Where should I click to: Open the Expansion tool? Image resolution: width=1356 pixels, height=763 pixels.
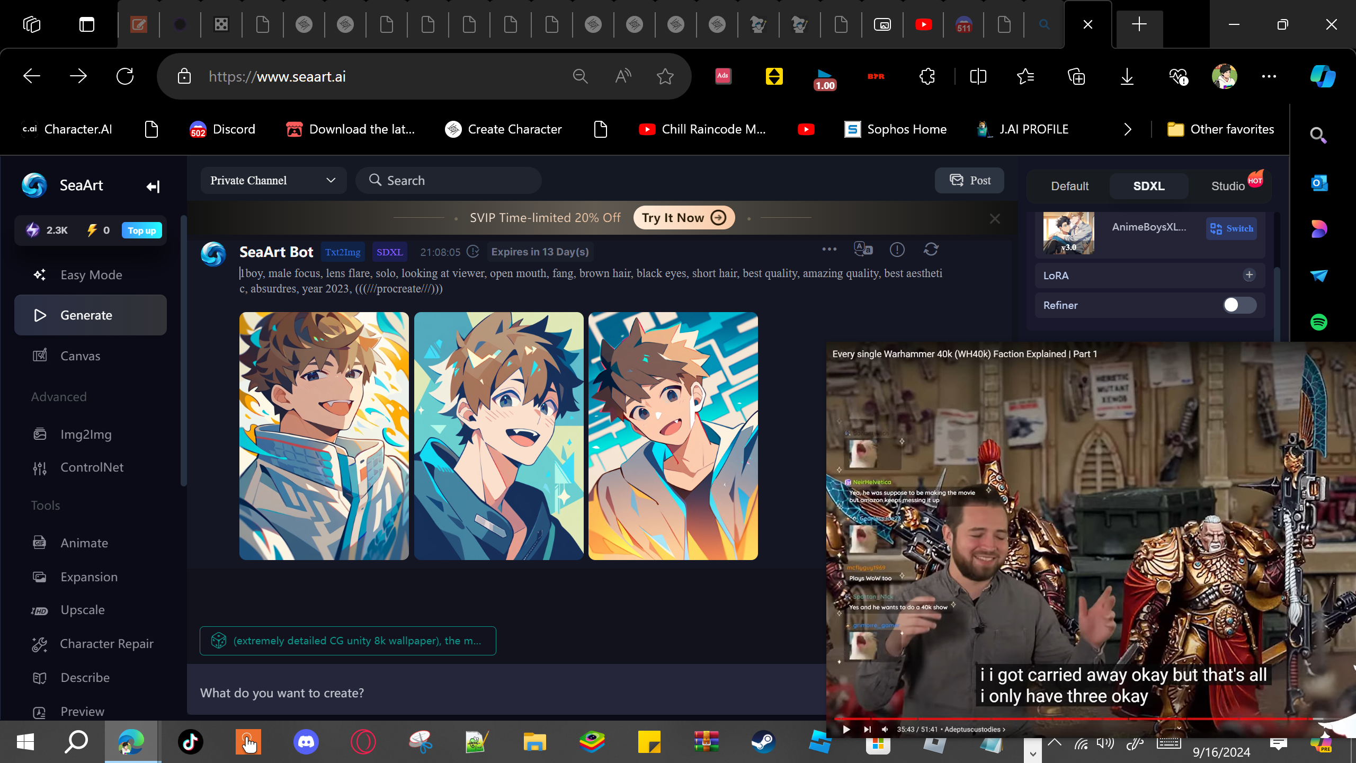tap(91, 577)
